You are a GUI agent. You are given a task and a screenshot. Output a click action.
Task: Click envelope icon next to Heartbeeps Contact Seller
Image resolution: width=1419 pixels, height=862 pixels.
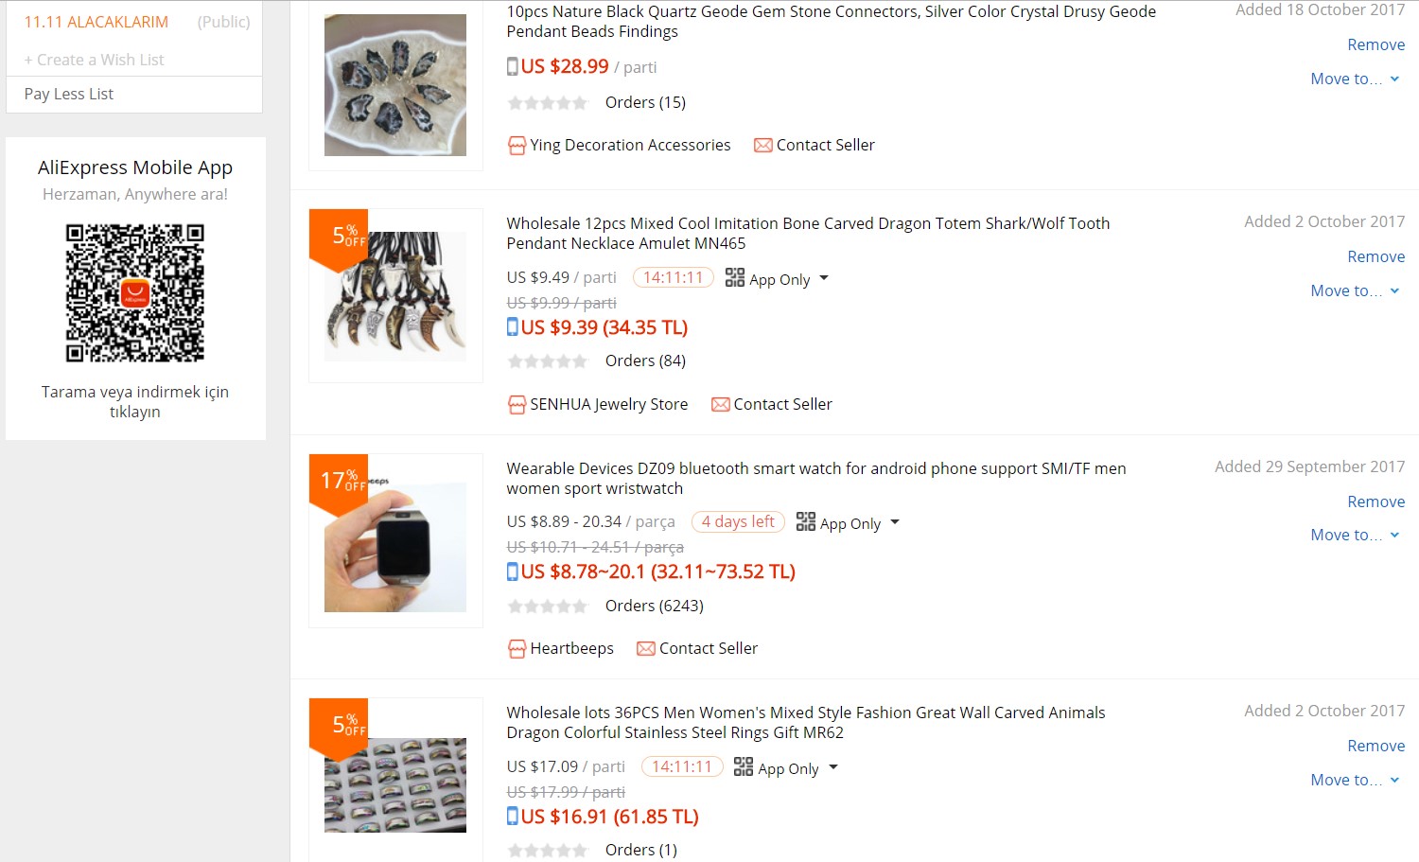coord(646,649)
